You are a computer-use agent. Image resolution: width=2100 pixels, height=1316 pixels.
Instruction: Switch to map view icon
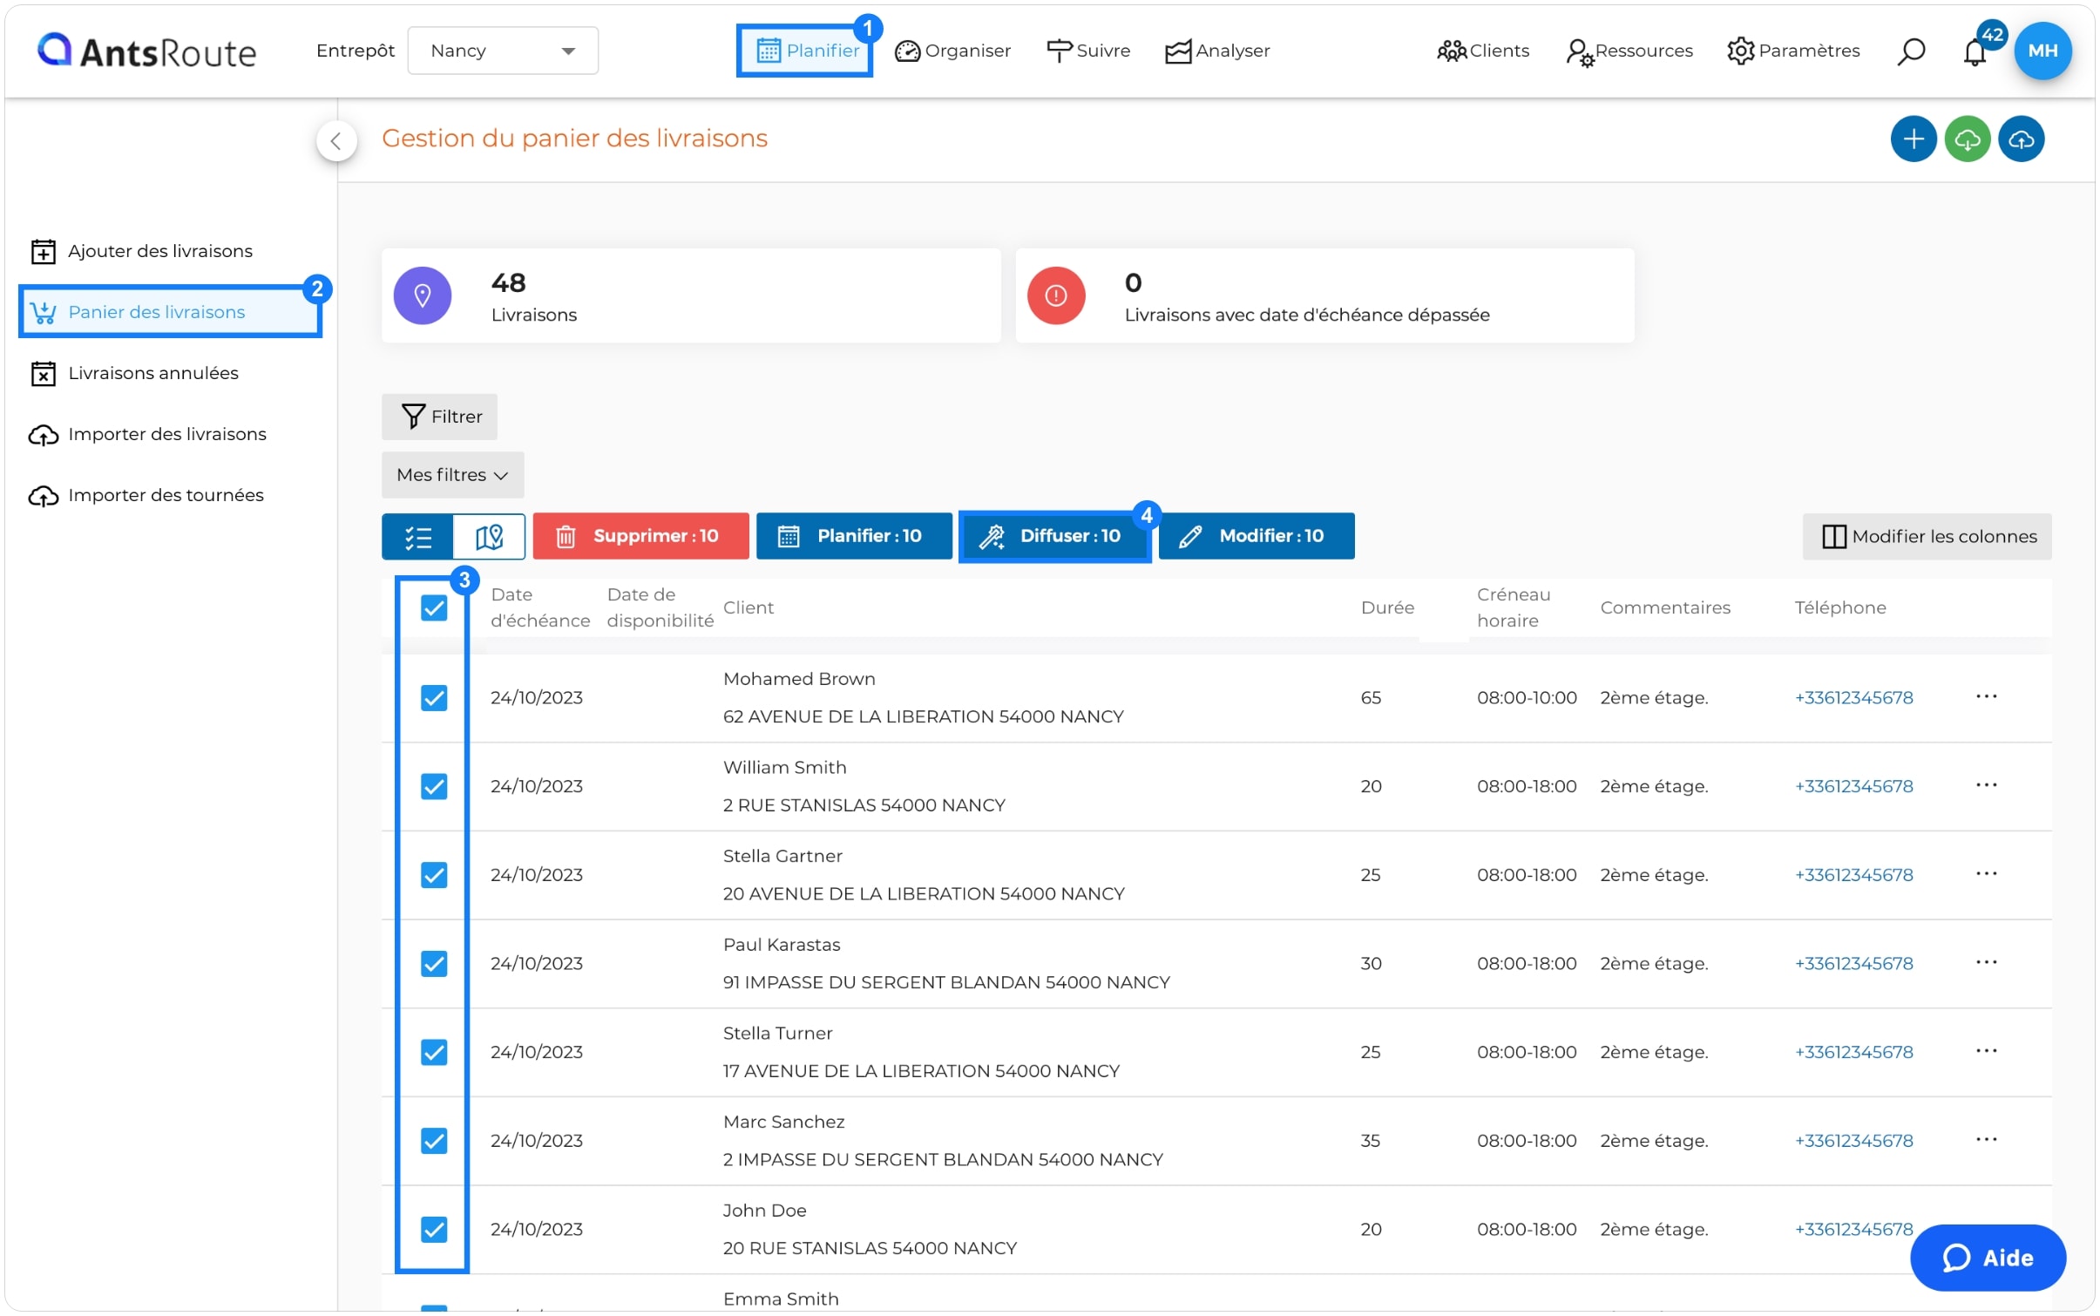(489, 536)
